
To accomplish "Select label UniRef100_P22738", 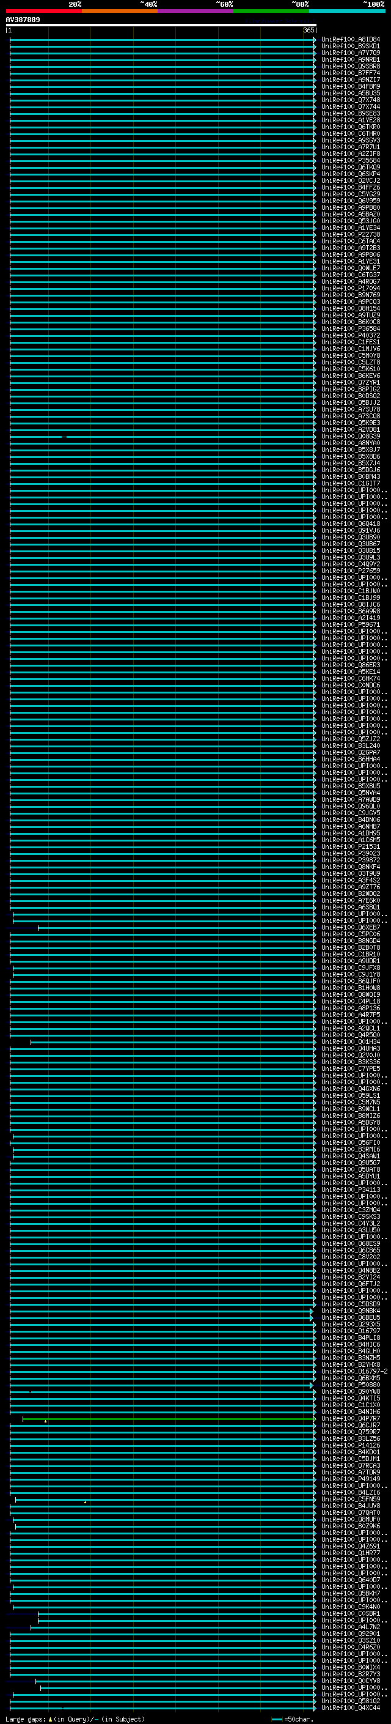I will [350, 234].
